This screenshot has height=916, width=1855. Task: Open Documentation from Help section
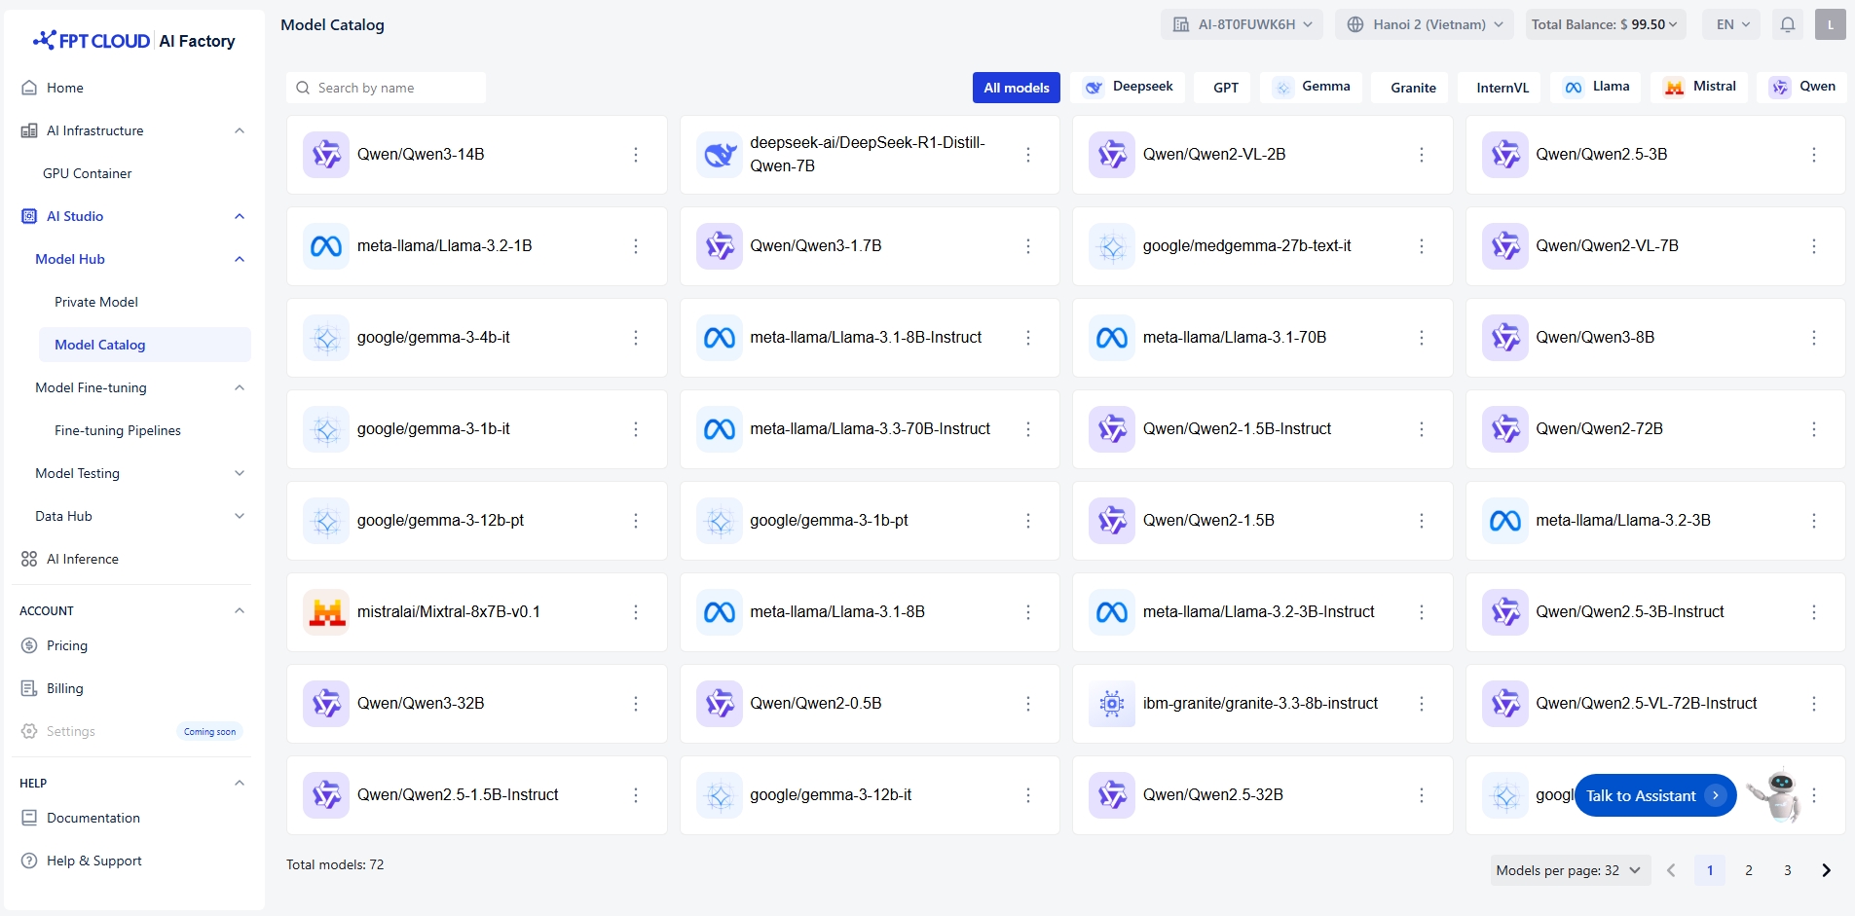point(93,818)
